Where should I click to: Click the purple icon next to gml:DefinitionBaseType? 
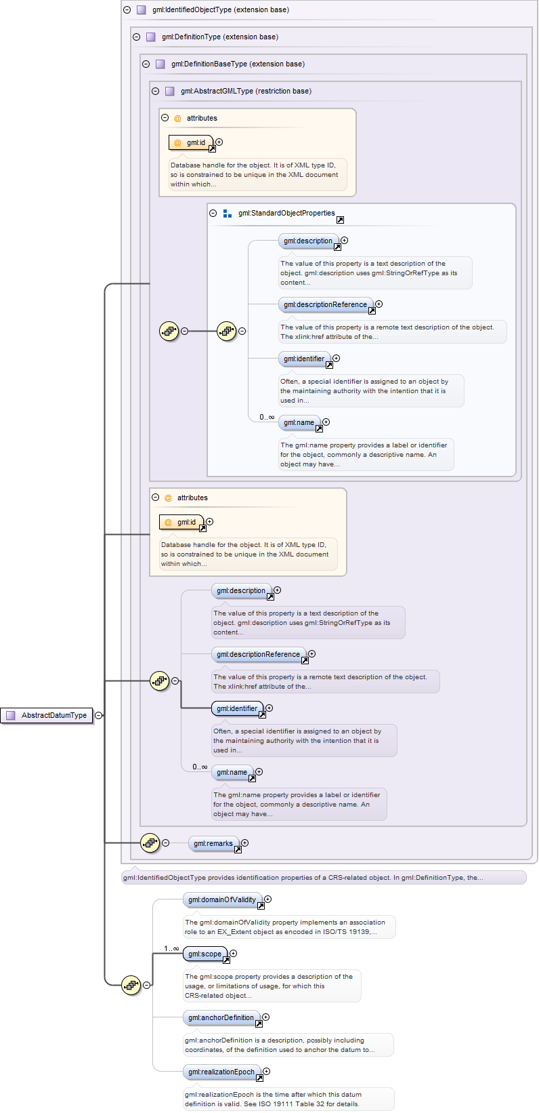point(160,64)
